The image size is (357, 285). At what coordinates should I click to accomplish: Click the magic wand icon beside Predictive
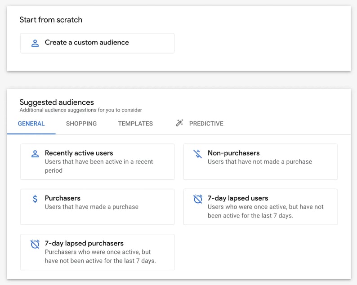click(x=179, y=123)
